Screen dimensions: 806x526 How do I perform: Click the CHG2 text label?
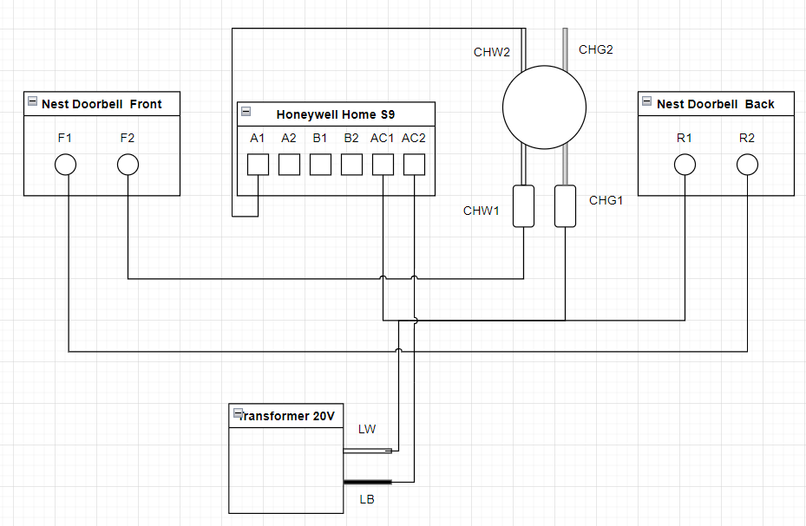click(596, 49)
